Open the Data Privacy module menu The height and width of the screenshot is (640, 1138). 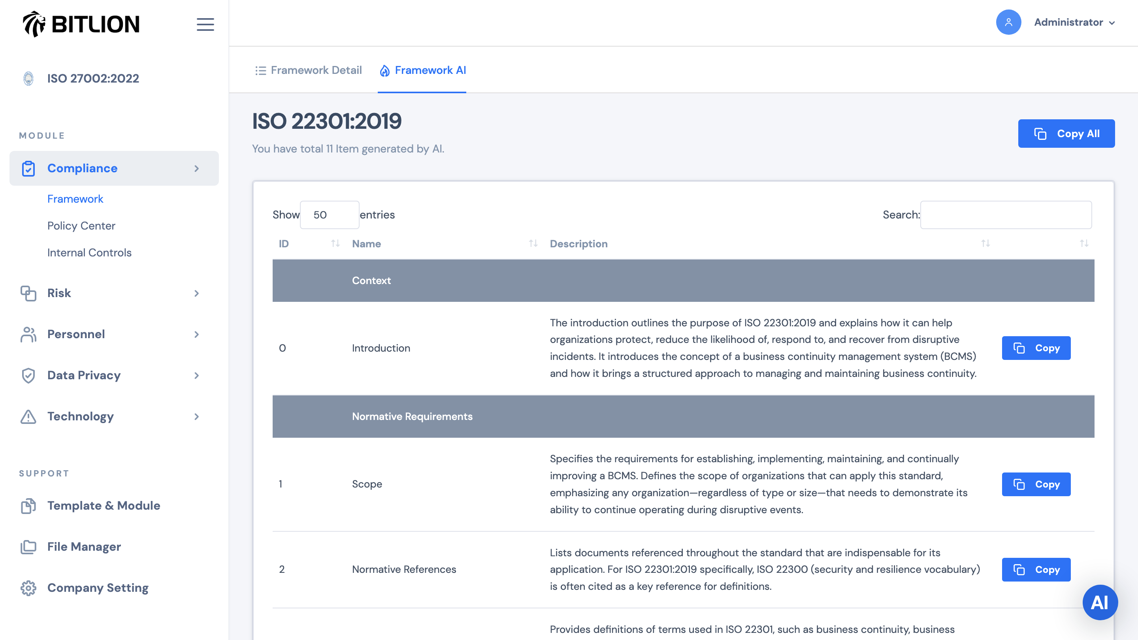[114, 375]
